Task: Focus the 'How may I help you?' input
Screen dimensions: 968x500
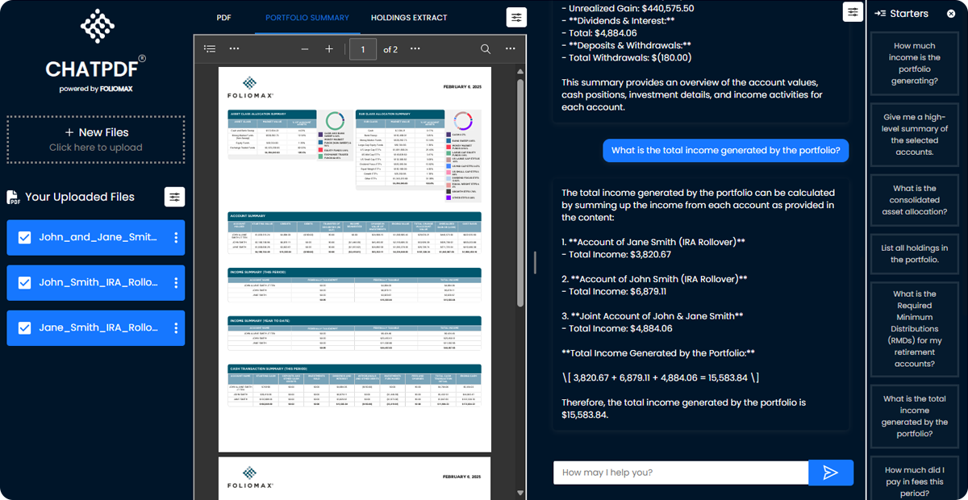Action: tap(681, 473)
